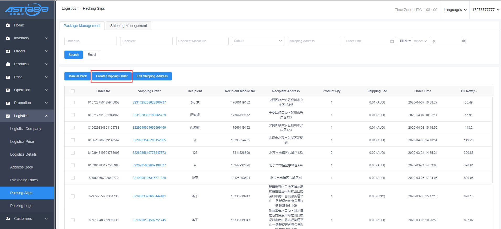Click the table's vertical scrollbar

coord(492,139)
